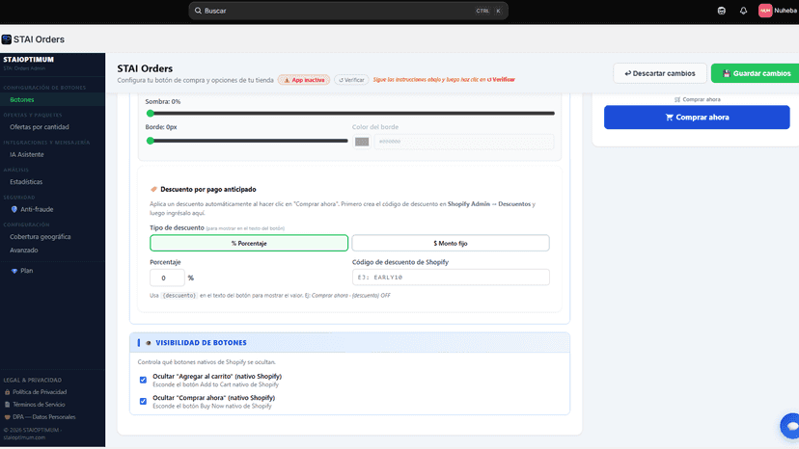Viewport: 799px width, 449px height.
Task: Click the App inactiva badge
Action: [x=304, y=80]
